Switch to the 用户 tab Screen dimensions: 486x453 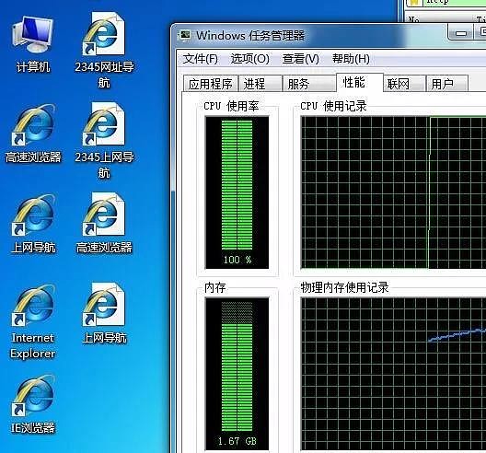tap(447, 84)
